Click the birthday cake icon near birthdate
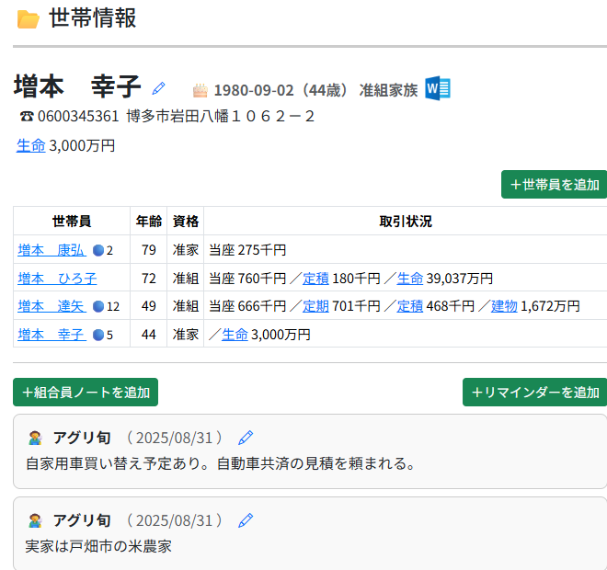This screenshot has width=607, height=570. coord(200,90)
